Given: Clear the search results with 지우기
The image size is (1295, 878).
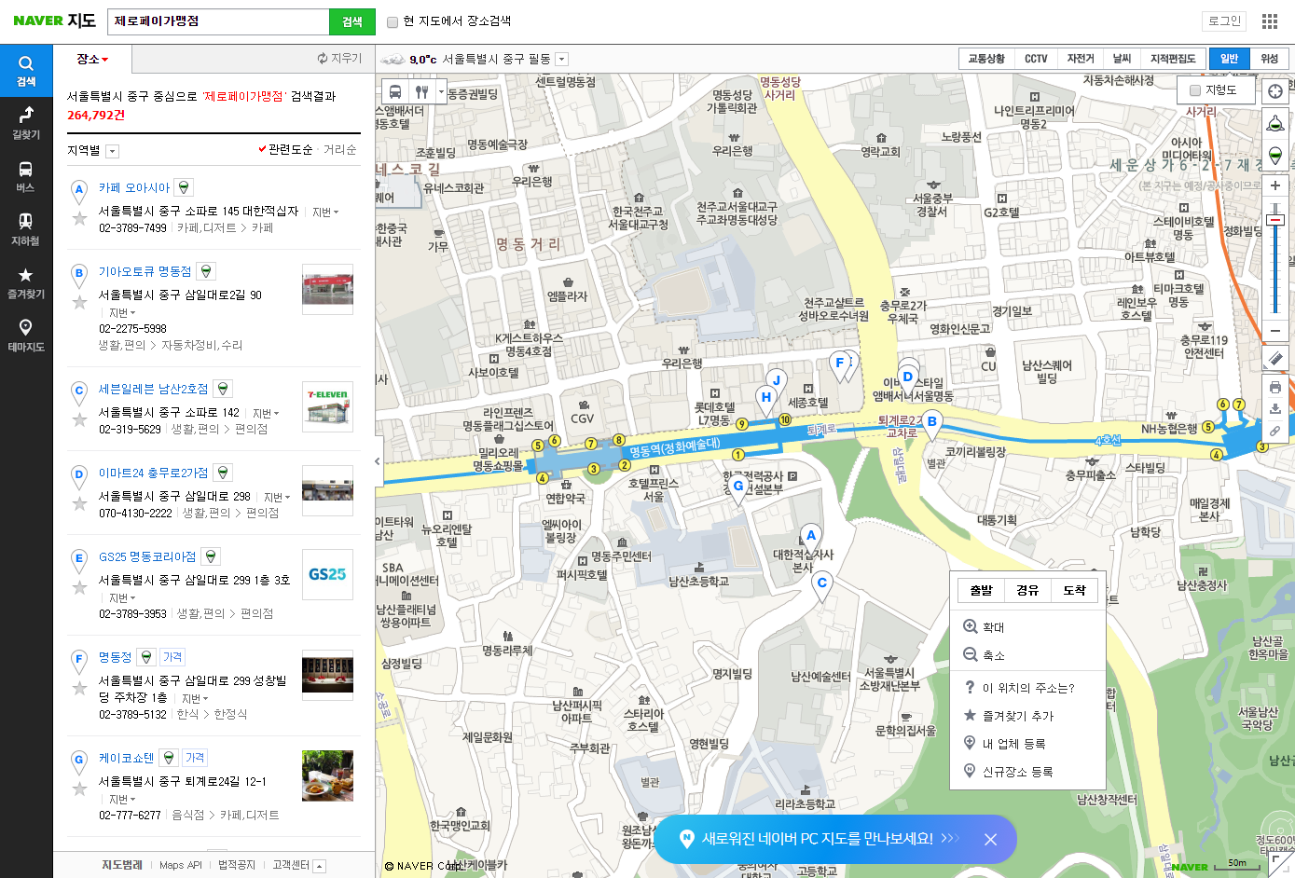Looking at the screenshot, I should pos(339,58).
